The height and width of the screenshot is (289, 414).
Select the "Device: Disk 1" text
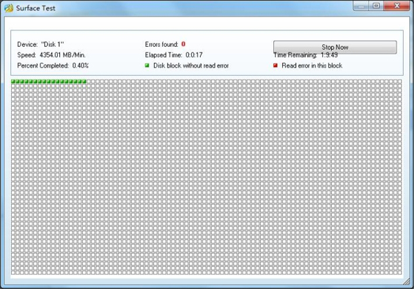pos(41,44)
